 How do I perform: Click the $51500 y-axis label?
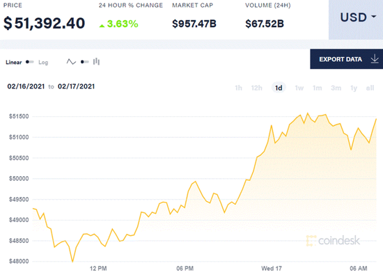pyautogui.click(x=19, y=116)
